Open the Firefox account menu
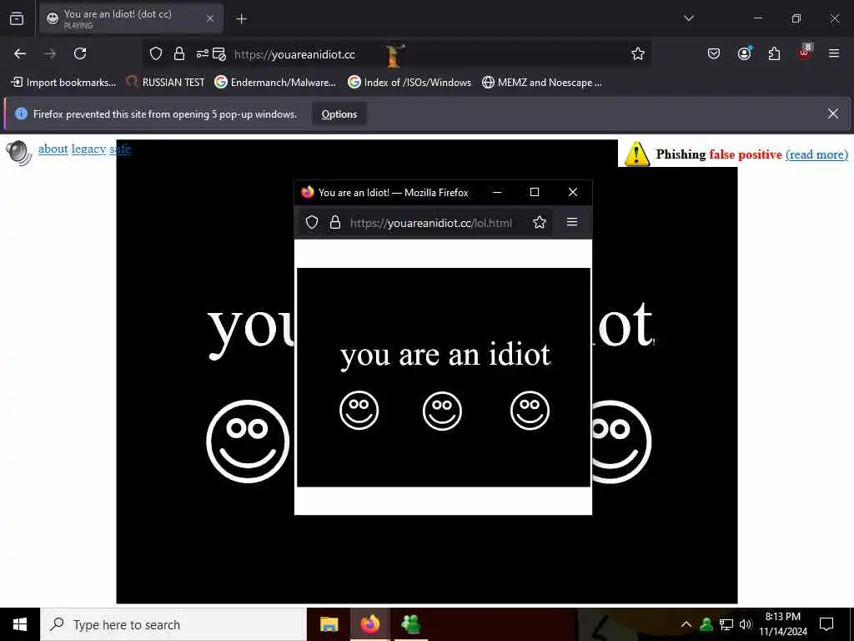 tap(744, 53)
